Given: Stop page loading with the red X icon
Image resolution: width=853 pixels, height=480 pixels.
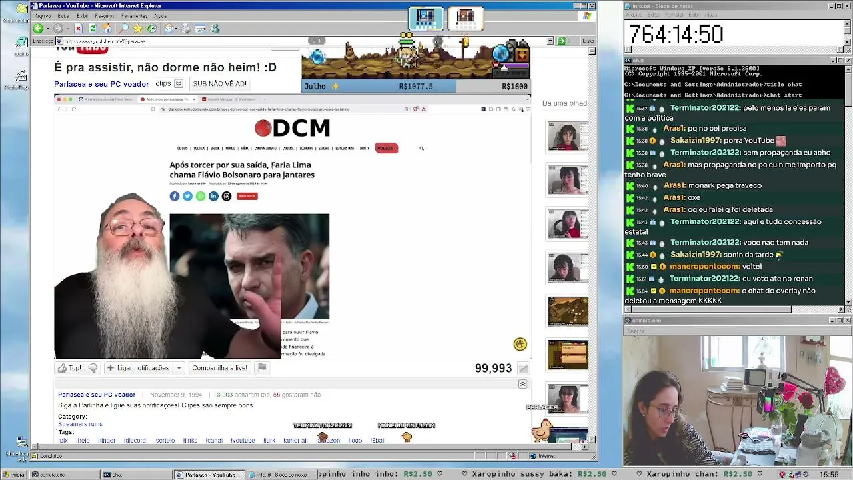Looking at the screenshot, I should 78,29.
